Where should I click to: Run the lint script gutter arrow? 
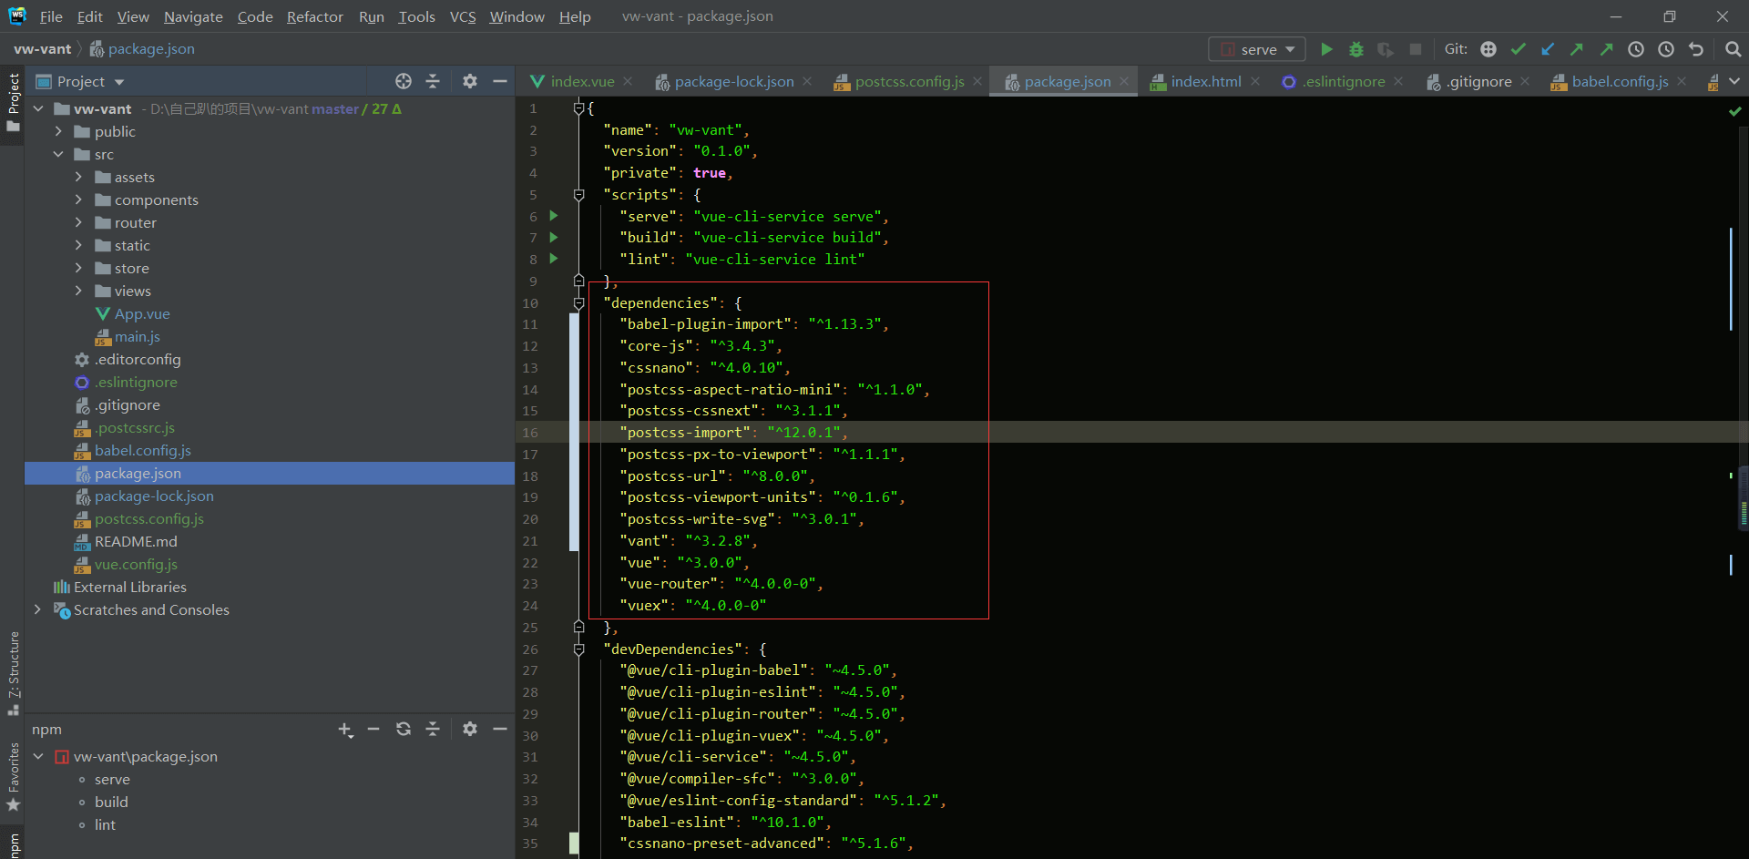[x=553, y=259]
